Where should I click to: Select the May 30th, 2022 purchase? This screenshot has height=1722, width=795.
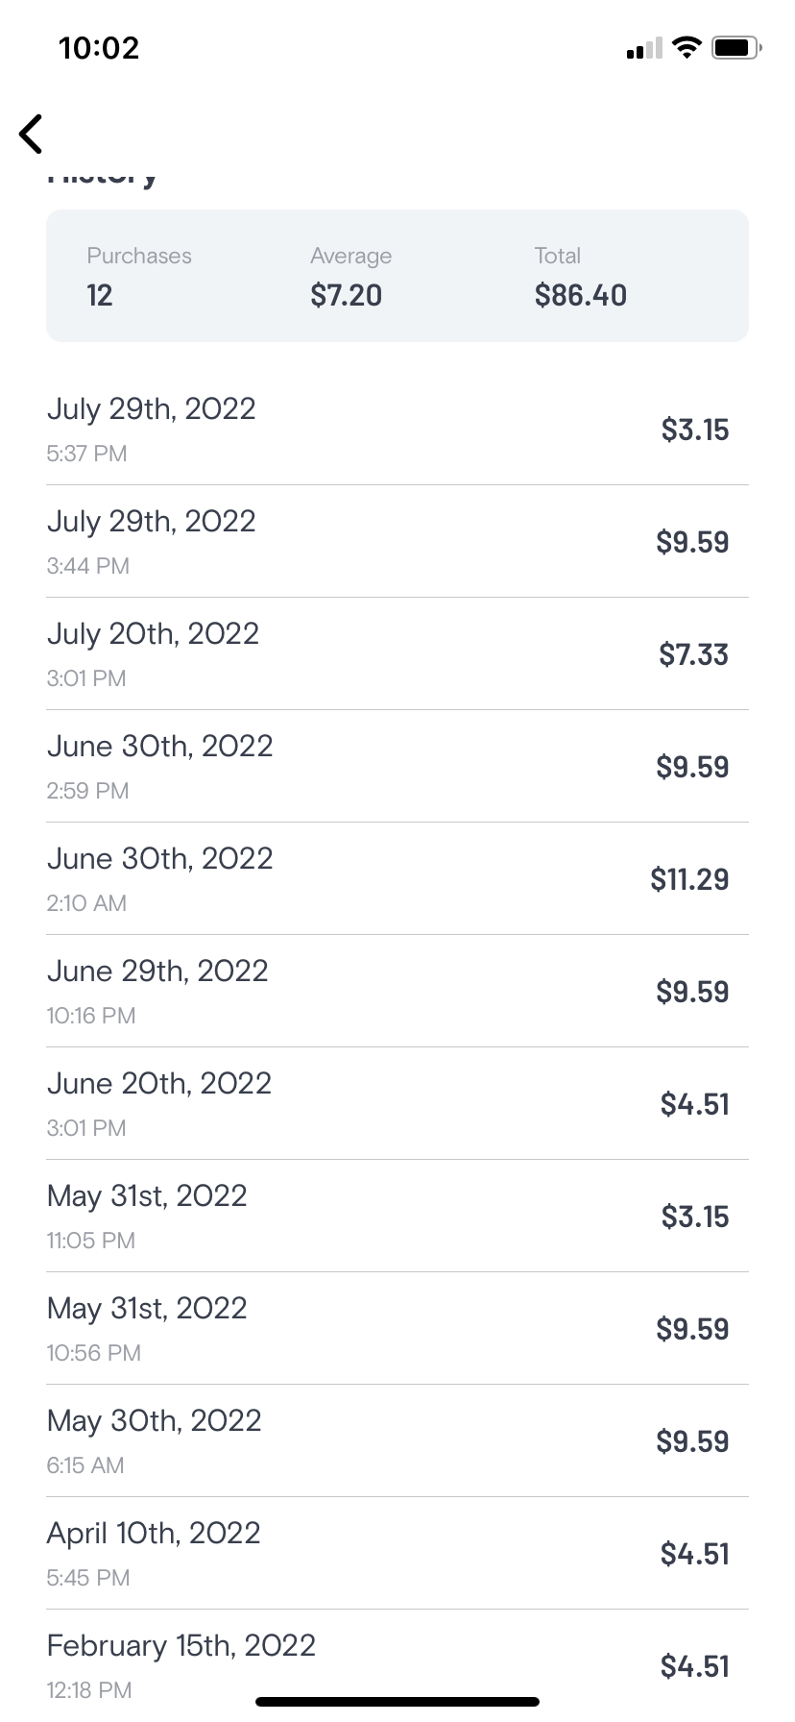(397, 1440)
